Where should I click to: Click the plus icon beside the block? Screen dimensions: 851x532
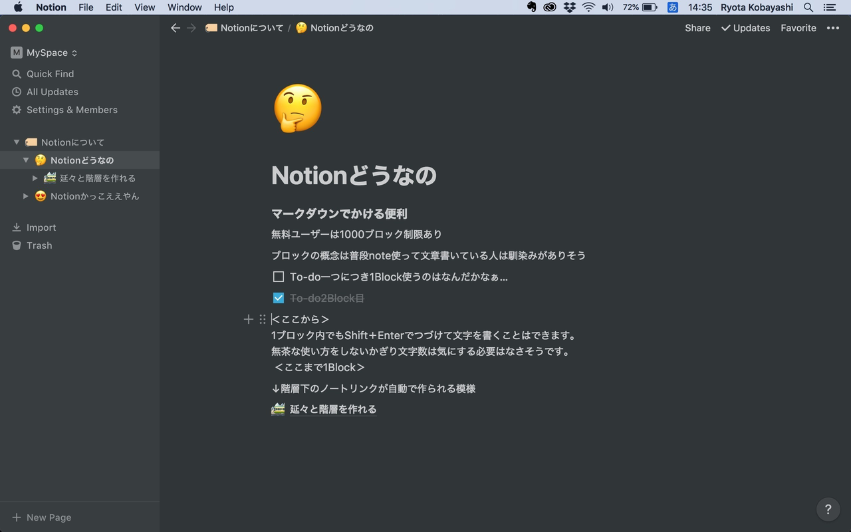point(248,319)
